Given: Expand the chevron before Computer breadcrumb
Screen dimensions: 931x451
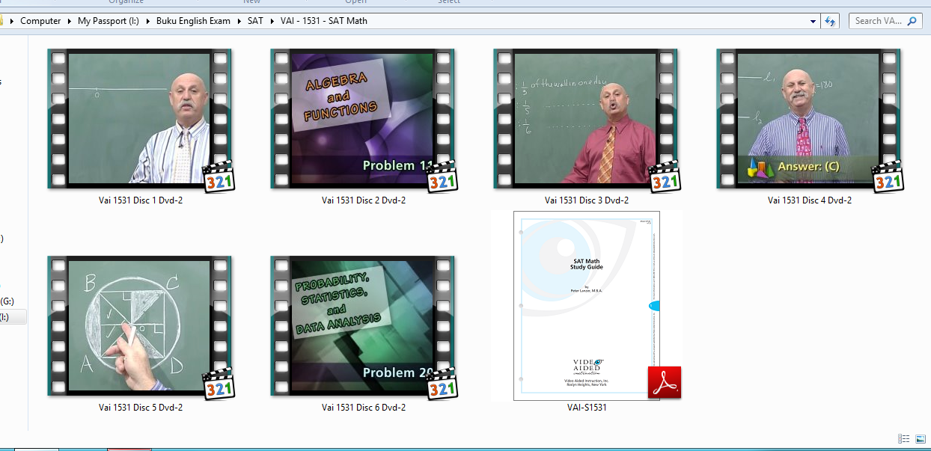Looking at the screenshot, I should click(11, 21).
